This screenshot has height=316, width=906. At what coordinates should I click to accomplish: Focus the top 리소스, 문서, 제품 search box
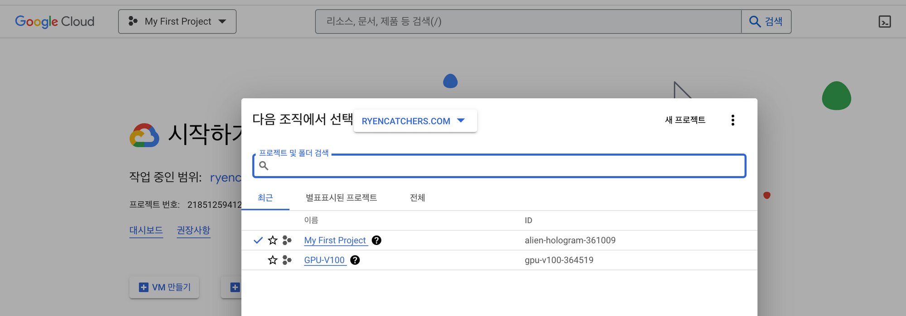coord(528,21)
